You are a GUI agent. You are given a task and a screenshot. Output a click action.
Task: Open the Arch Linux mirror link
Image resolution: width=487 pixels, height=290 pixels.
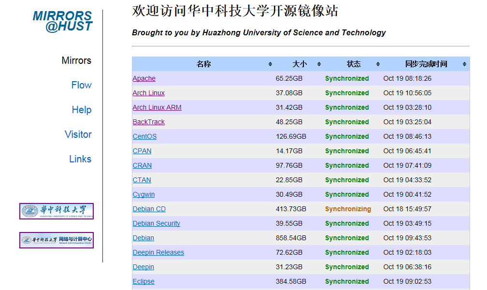click(x=148, y=93)
